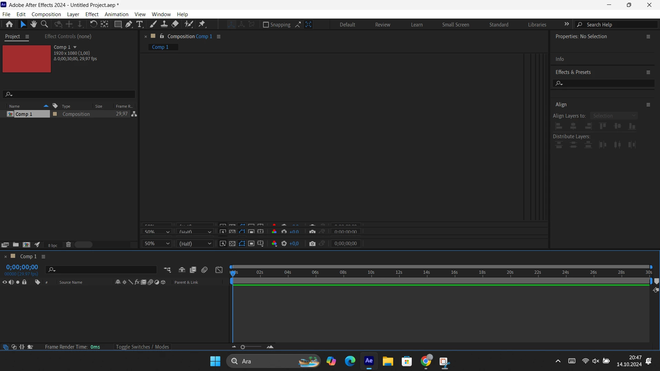
Task: Select the Puppet Pin tool
Action: click(202, 24)
